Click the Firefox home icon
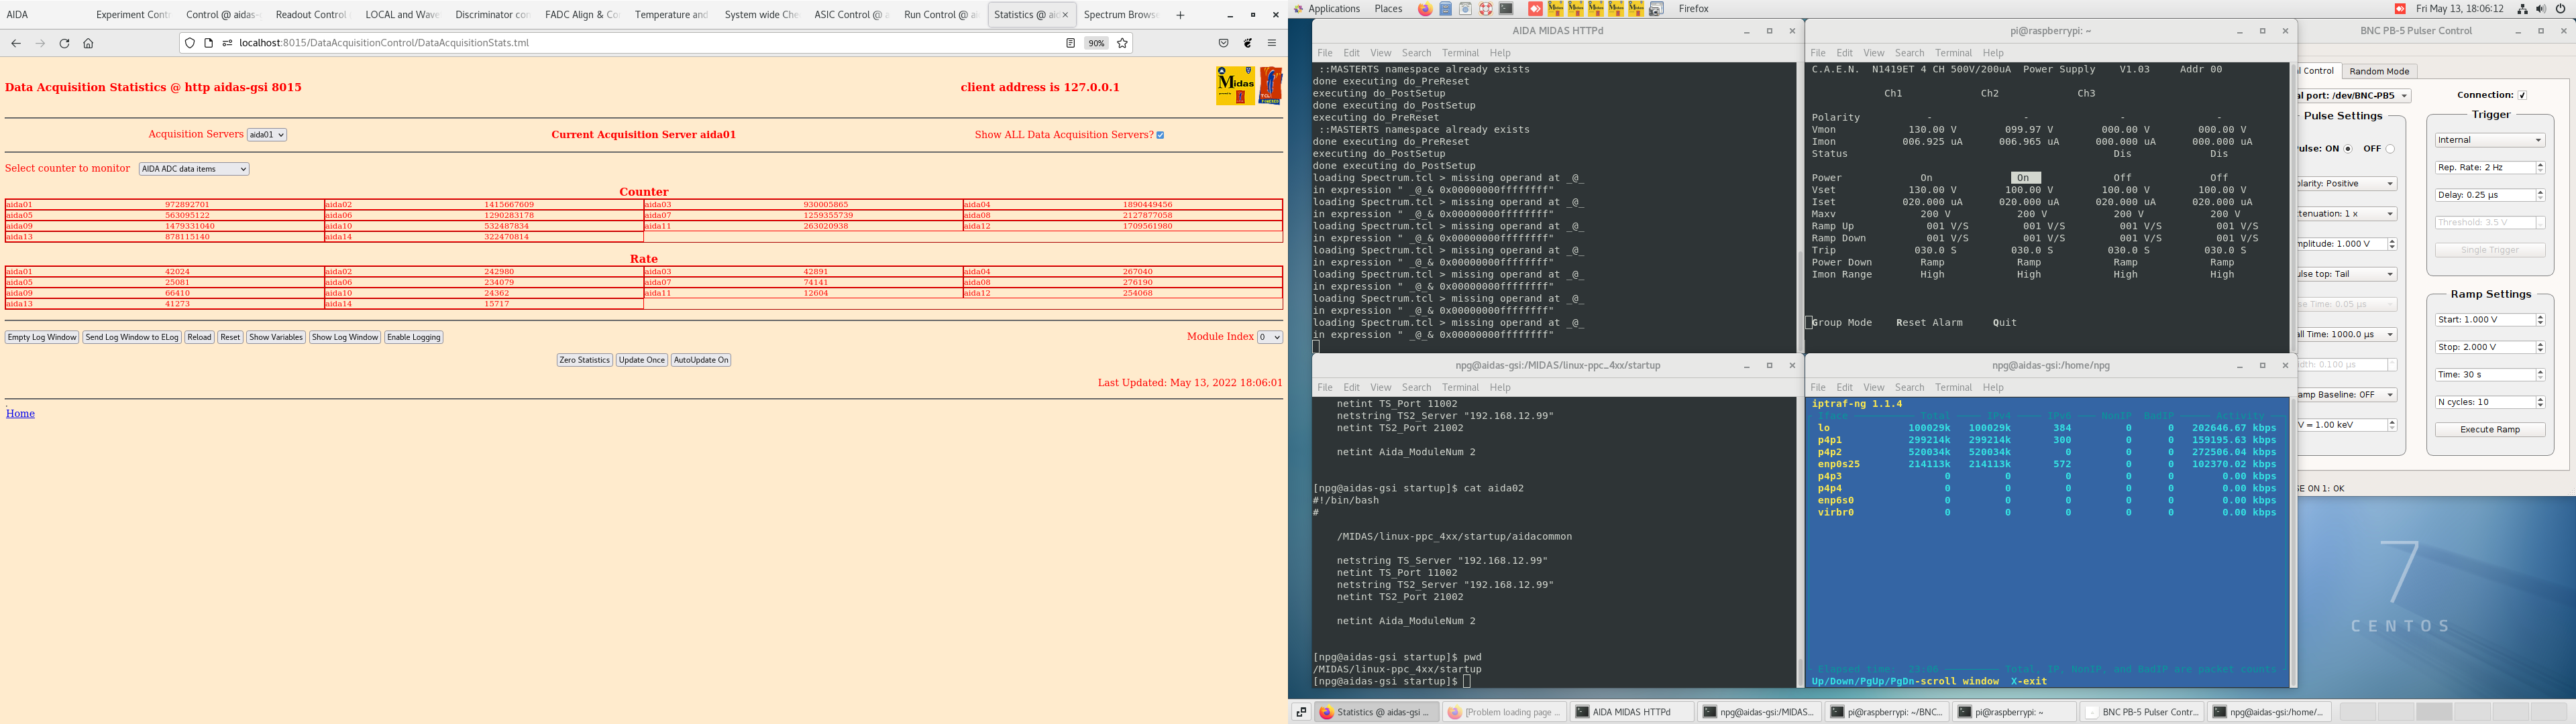Viewport: 2576px width, 724px height. tap(88, 43)
